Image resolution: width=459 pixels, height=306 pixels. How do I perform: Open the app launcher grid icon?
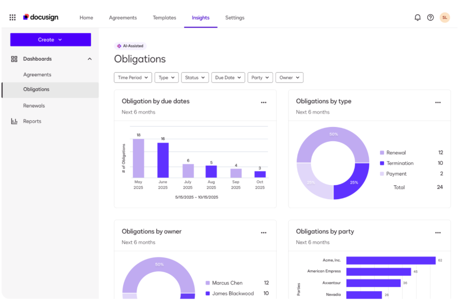tap(12, 17)
